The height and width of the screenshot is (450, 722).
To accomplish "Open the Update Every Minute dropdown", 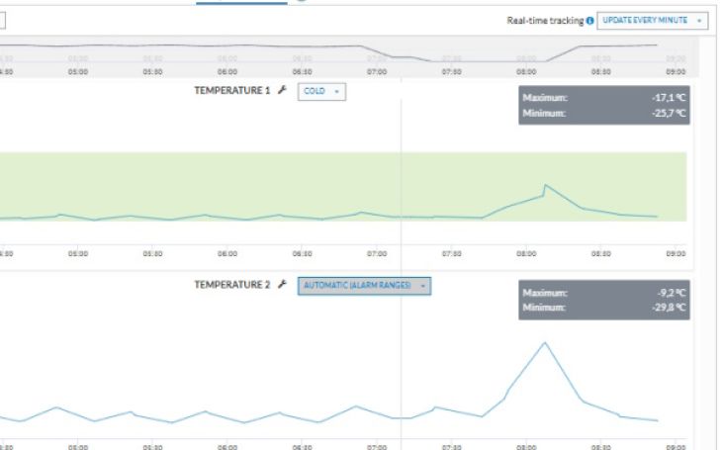I will [652, 21].
